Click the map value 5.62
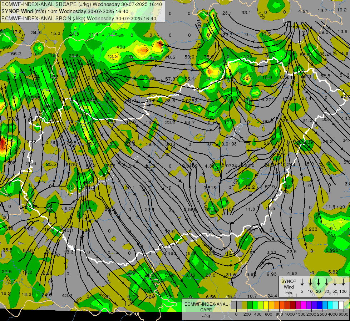Viewport: 350px width, 321px height. tap(333, 272)
